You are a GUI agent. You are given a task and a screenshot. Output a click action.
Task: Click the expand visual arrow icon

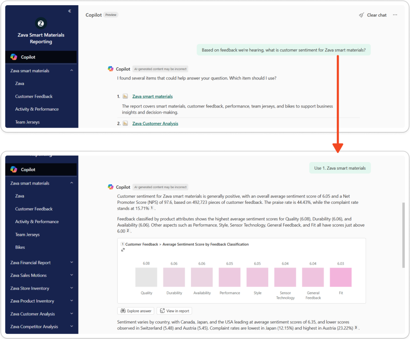(123, 250)
